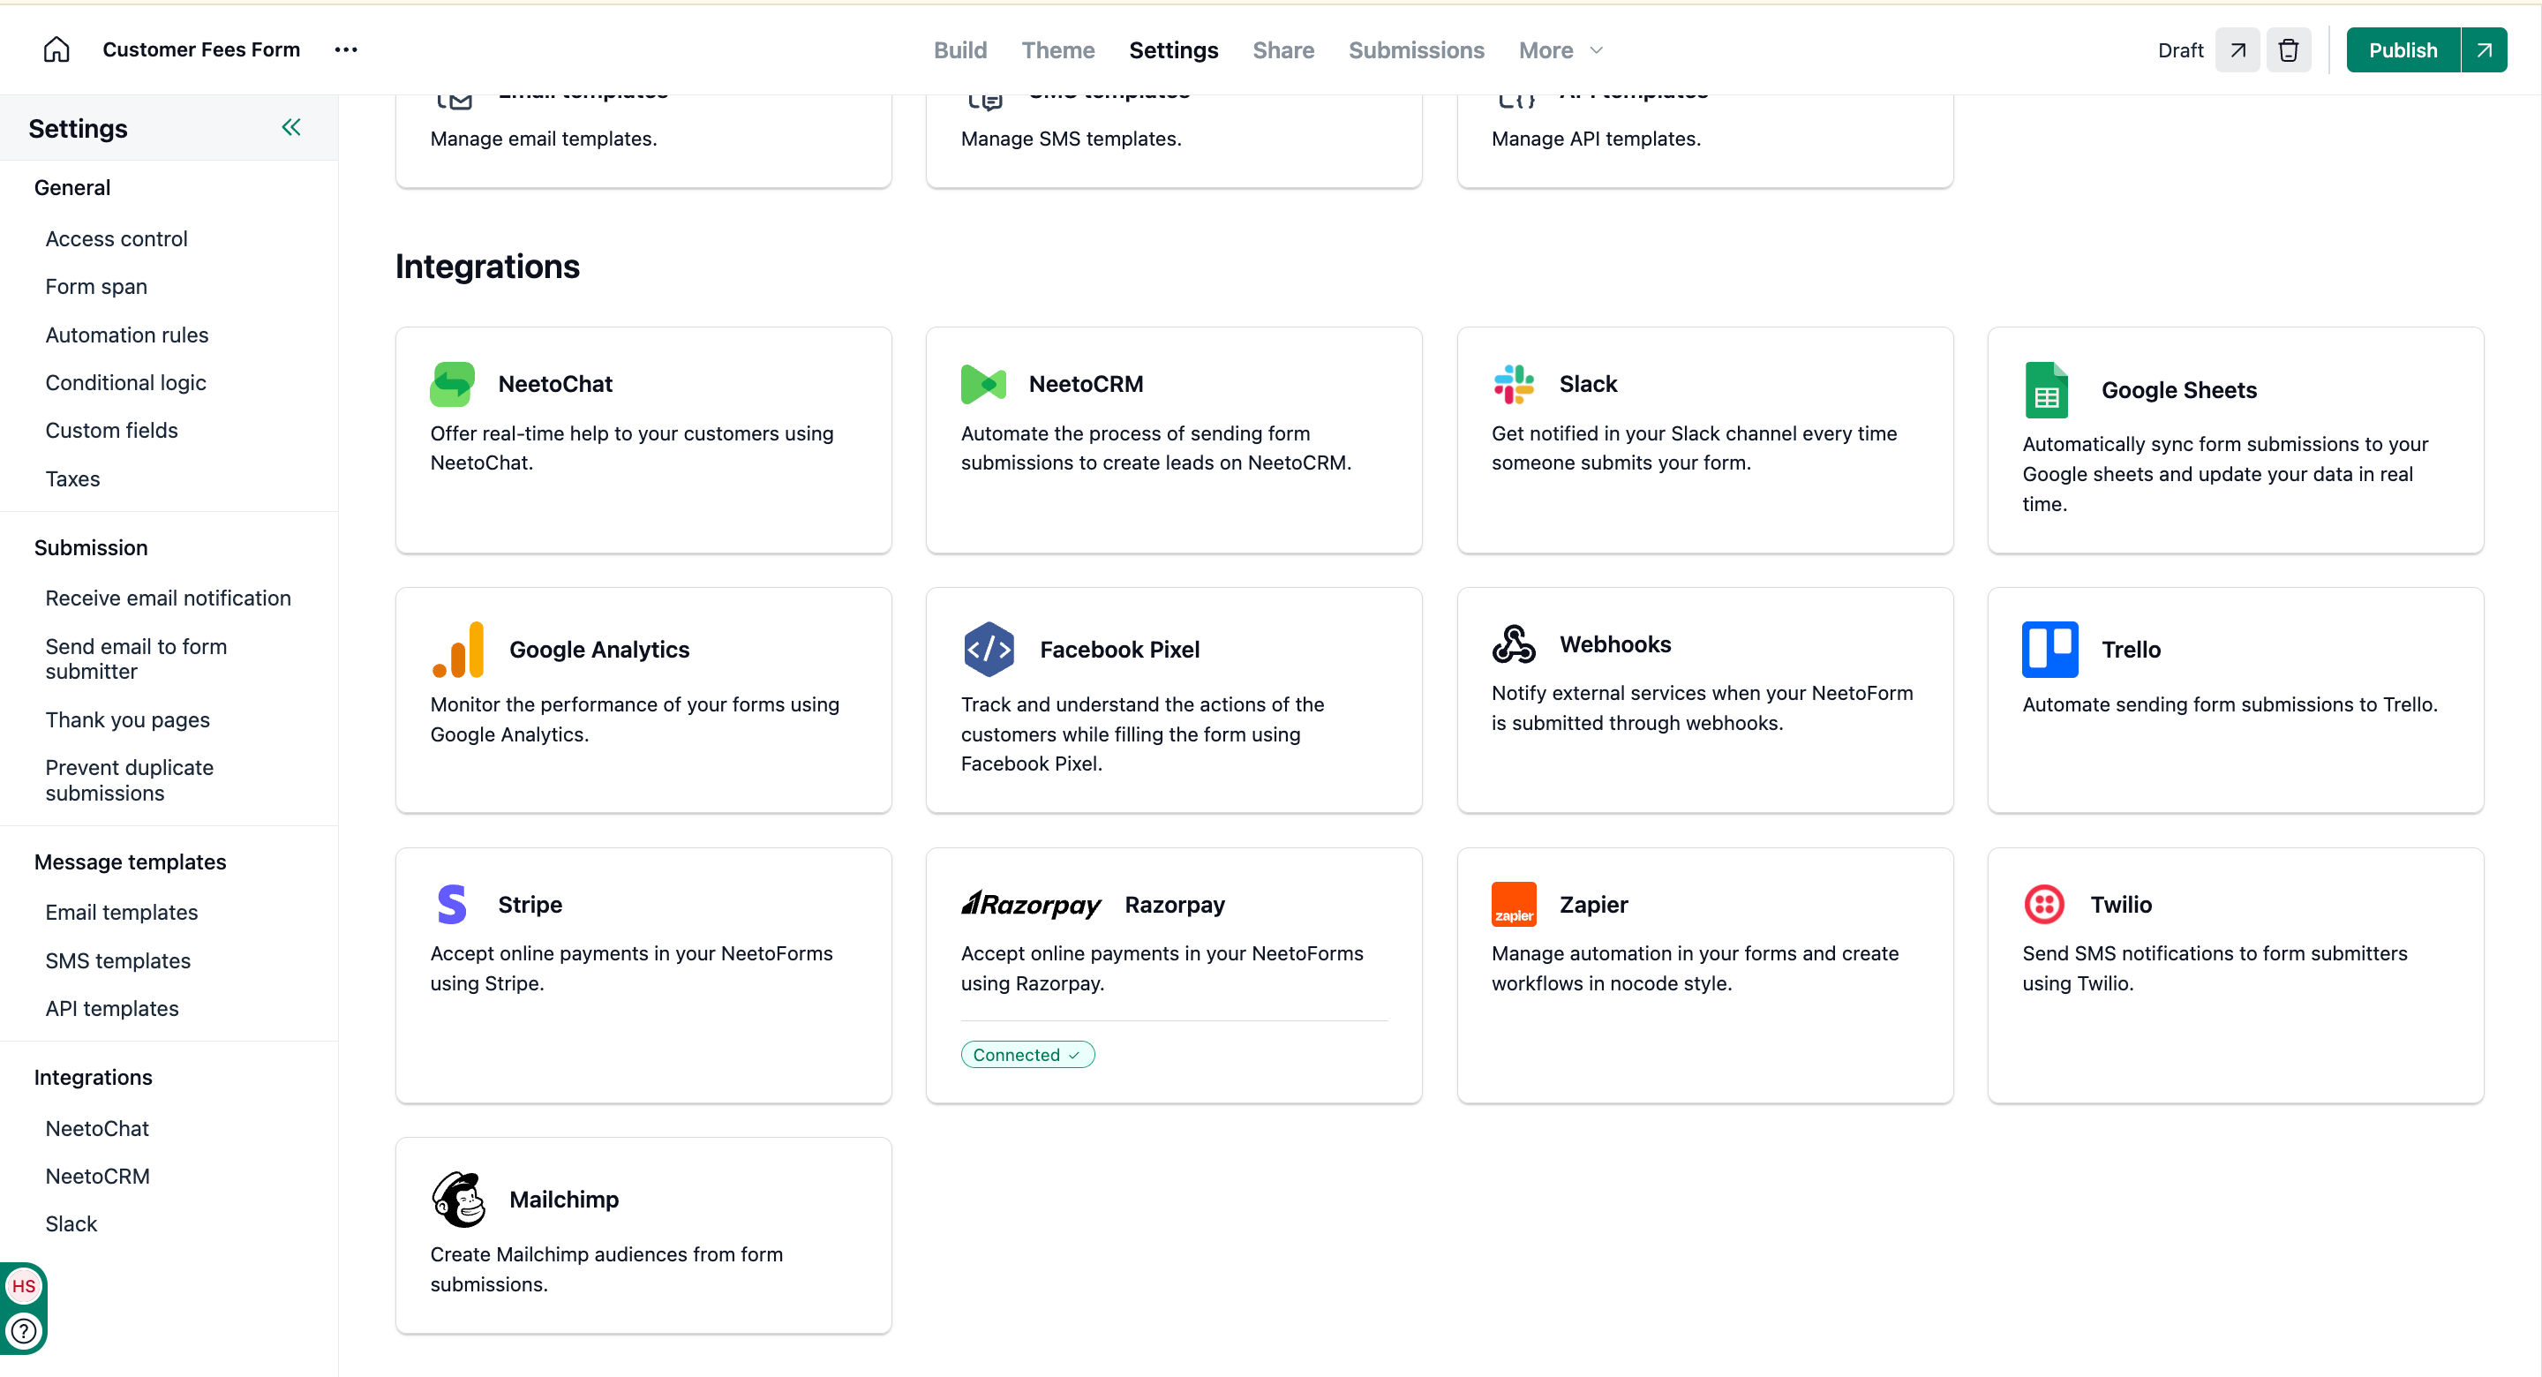
Task: Switch to the Theme tab
Action: point(1057,50)
